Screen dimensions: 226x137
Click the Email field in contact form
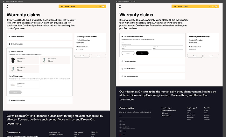tap(152, 44)
